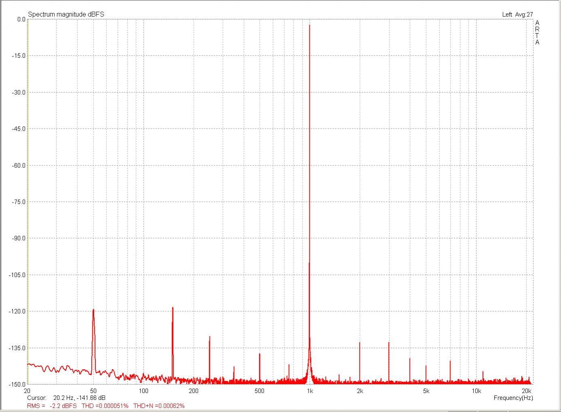This screenshot has height=412, width=561.
Task: Click the 'Cursor: 20.2 Hz, -141.66 dB' readout
Action: point(66,398)
